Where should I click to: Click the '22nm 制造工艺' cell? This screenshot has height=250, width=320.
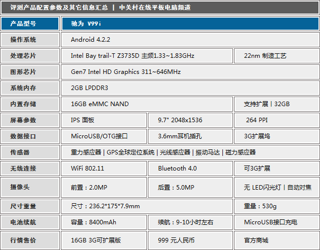277,56
